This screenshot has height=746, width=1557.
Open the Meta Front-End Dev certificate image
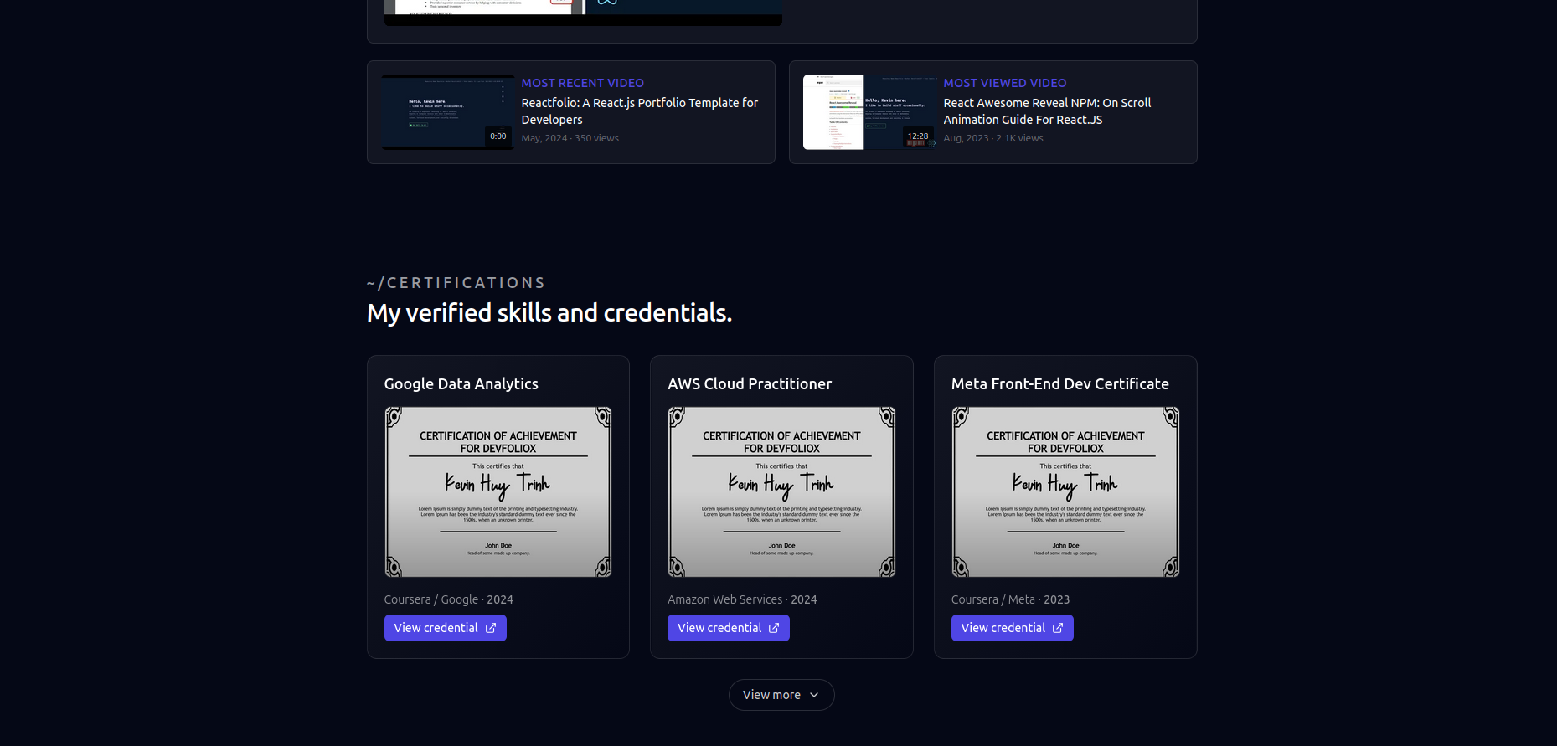[x=1065, y=492]
